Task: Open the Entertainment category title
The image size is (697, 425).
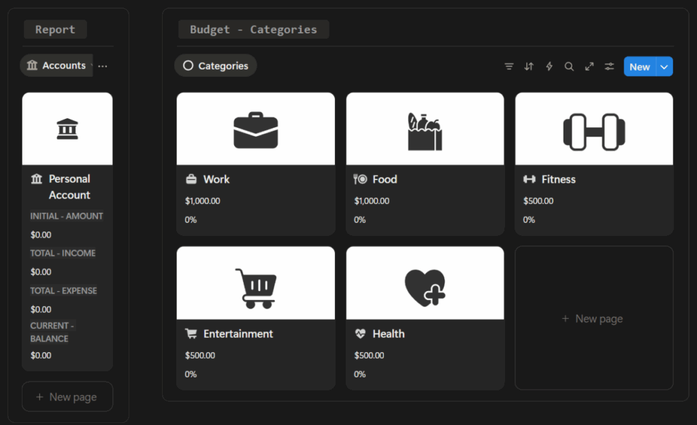Action: (x=238, y=333)
